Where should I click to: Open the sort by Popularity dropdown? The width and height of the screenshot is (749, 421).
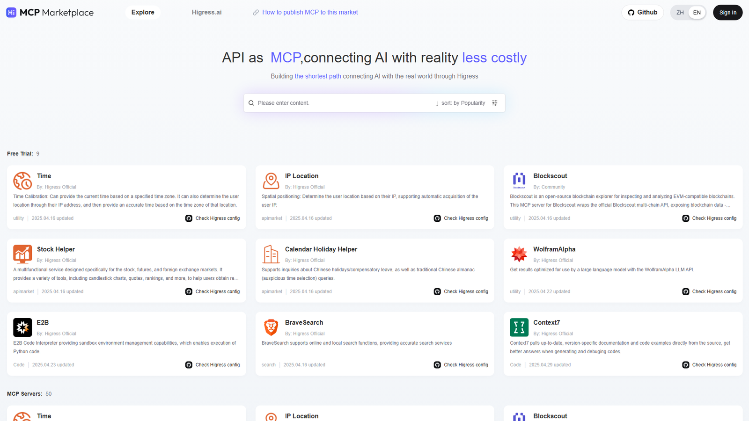click(x=460, y=103)
